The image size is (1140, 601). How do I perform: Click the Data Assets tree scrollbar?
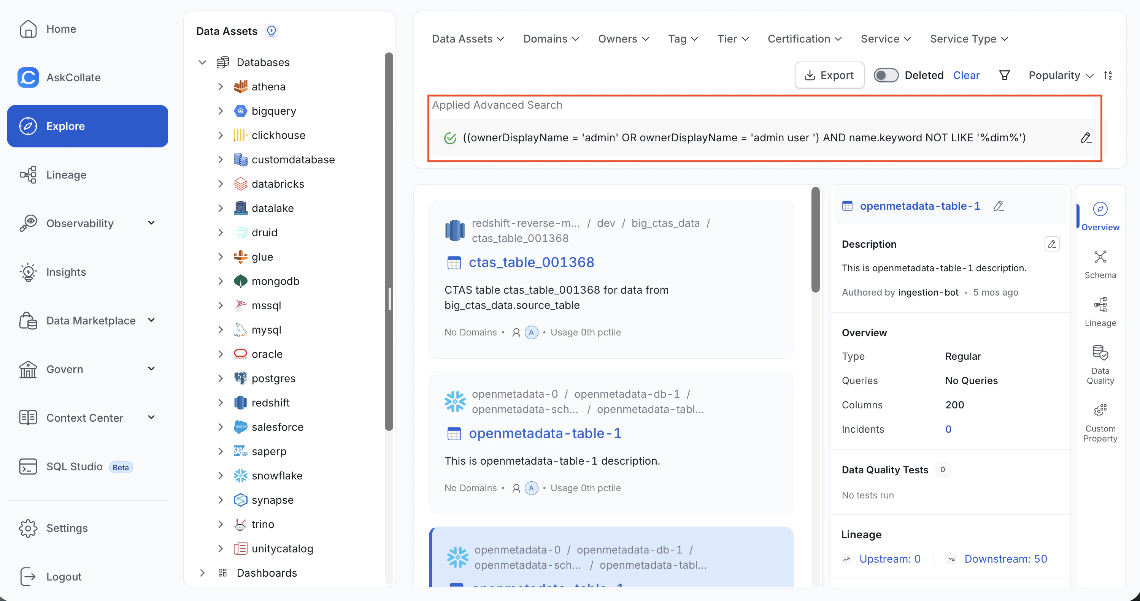[389, 242]
